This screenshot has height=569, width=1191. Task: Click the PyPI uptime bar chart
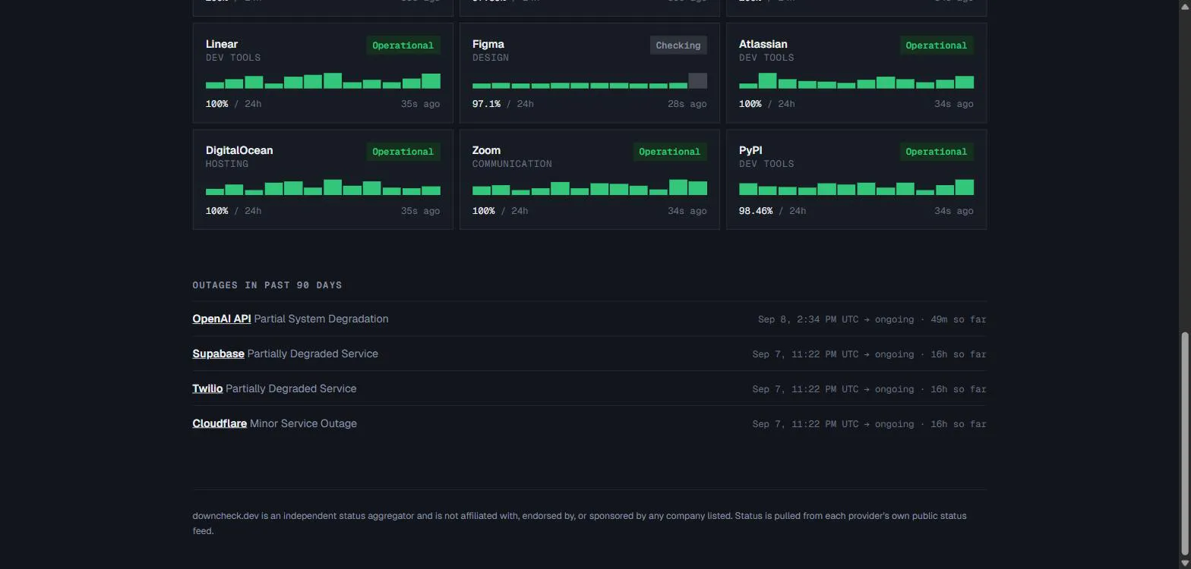856,187
